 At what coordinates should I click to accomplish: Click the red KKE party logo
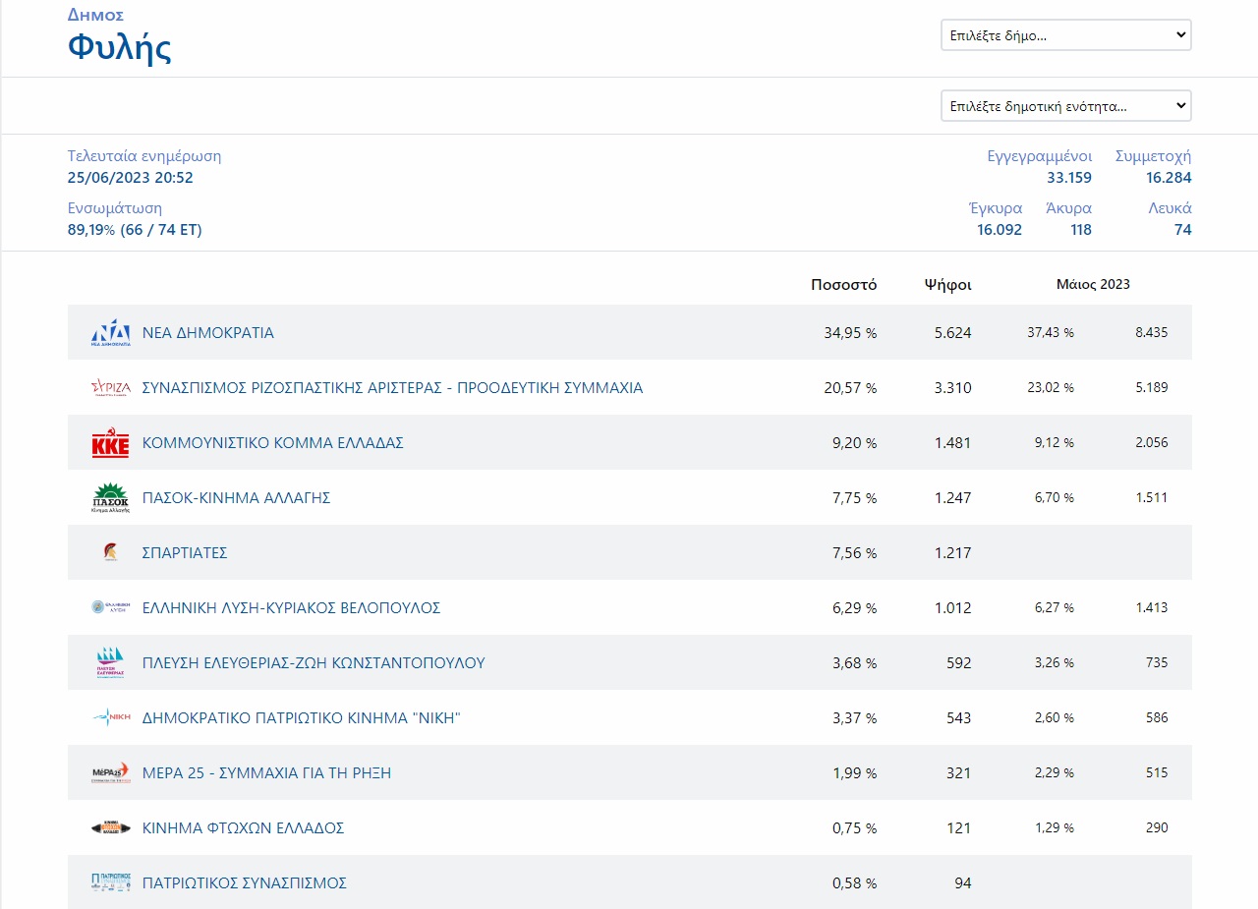(110, 443)
